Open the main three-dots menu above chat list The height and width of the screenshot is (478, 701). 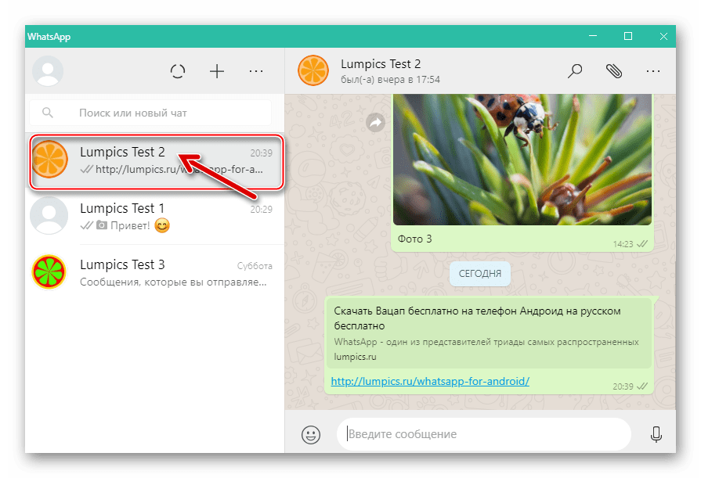(256, 70)
